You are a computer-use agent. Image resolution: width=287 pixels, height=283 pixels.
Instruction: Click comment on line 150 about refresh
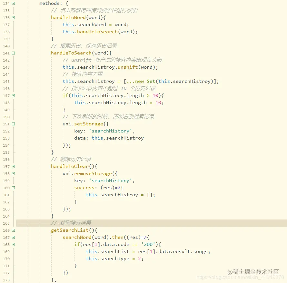[108, 117]
